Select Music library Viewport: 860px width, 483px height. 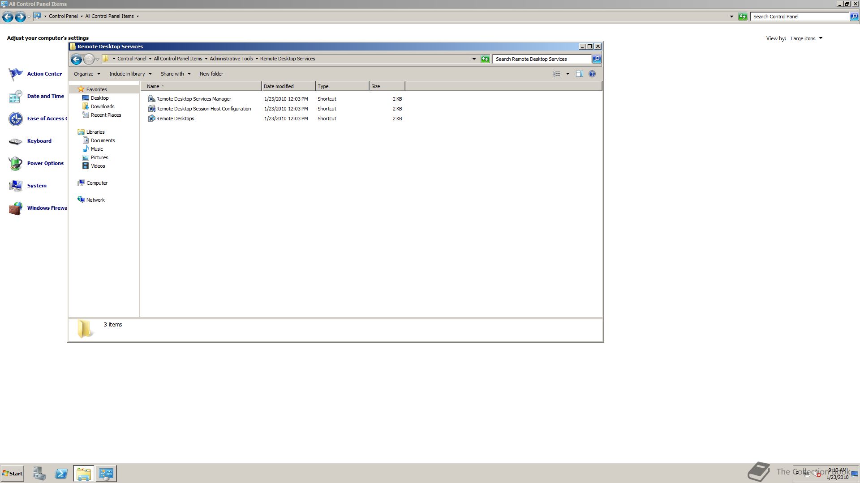point(93,149)
